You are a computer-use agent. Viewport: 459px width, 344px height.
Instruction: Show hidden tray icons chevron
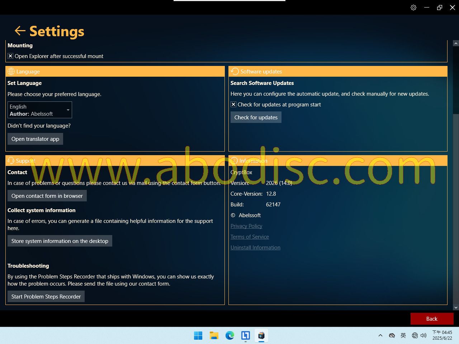coord(380,335)
